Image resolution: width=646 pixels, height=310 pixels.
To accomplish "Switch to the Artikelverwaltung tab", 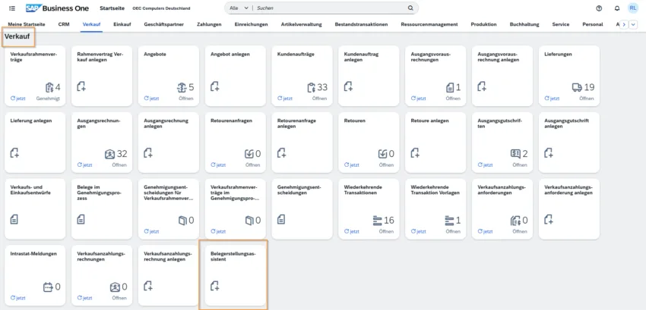I will pos(302,24).
